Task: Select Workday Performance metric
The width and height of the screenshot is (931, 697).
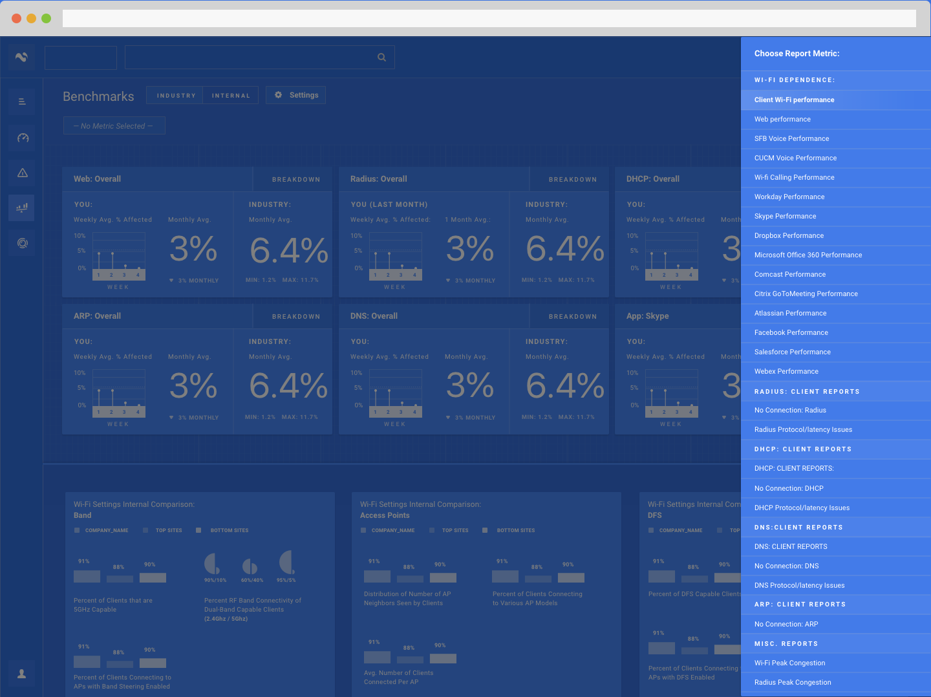Action: tap(836, 197)
